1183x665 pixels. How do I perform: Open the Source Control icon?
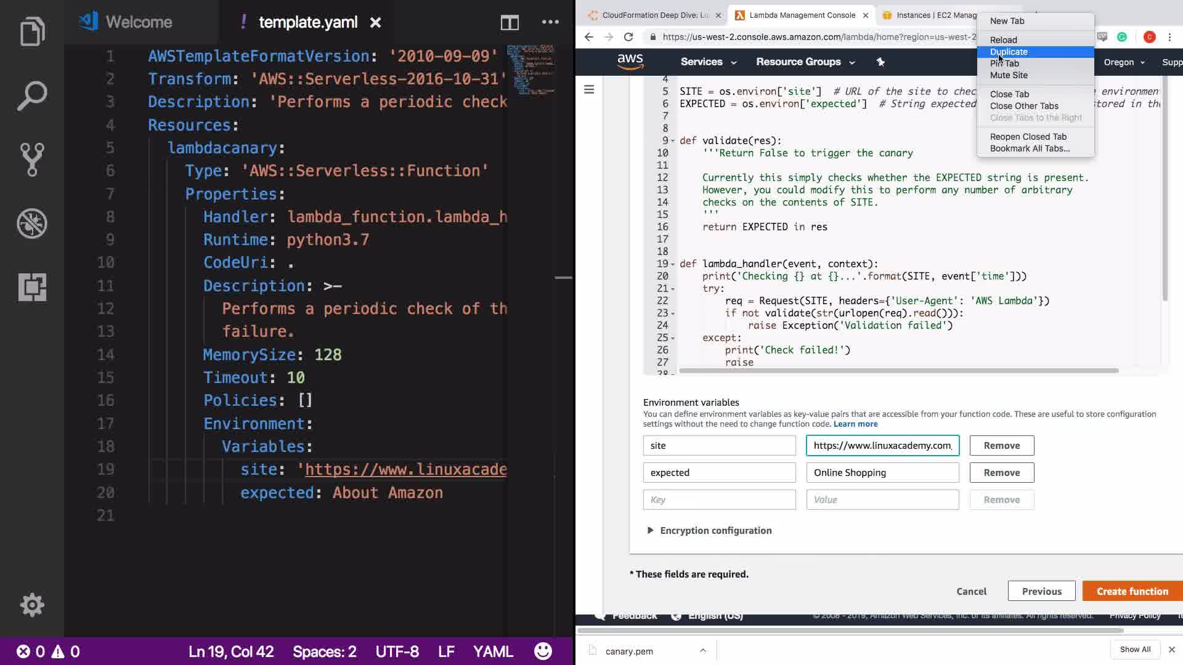click(x=32, y=159)
